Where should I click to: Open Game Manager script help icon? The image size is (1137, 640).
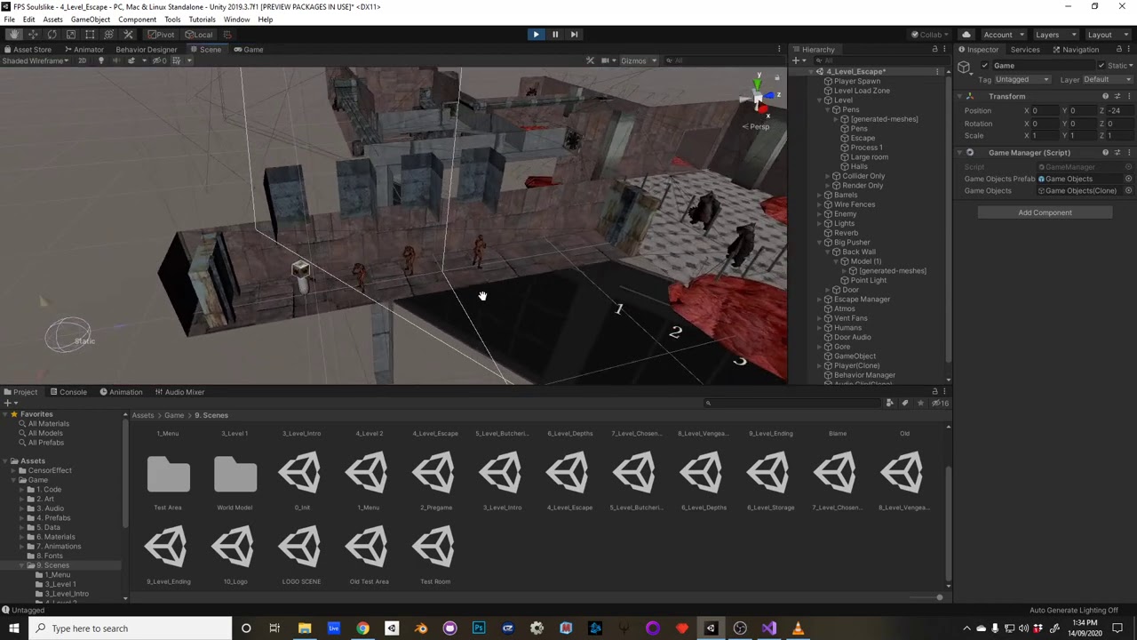1106,153
